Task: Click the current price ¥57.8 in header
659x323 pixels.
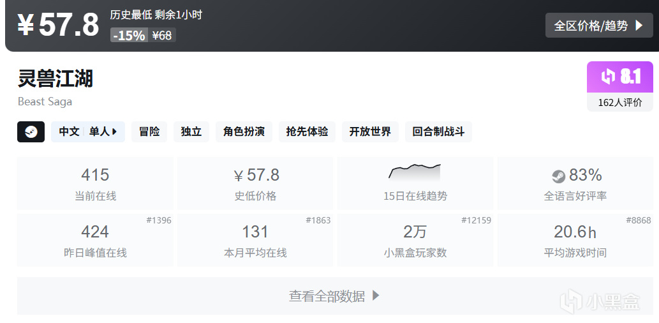Action: pos(58,26)
